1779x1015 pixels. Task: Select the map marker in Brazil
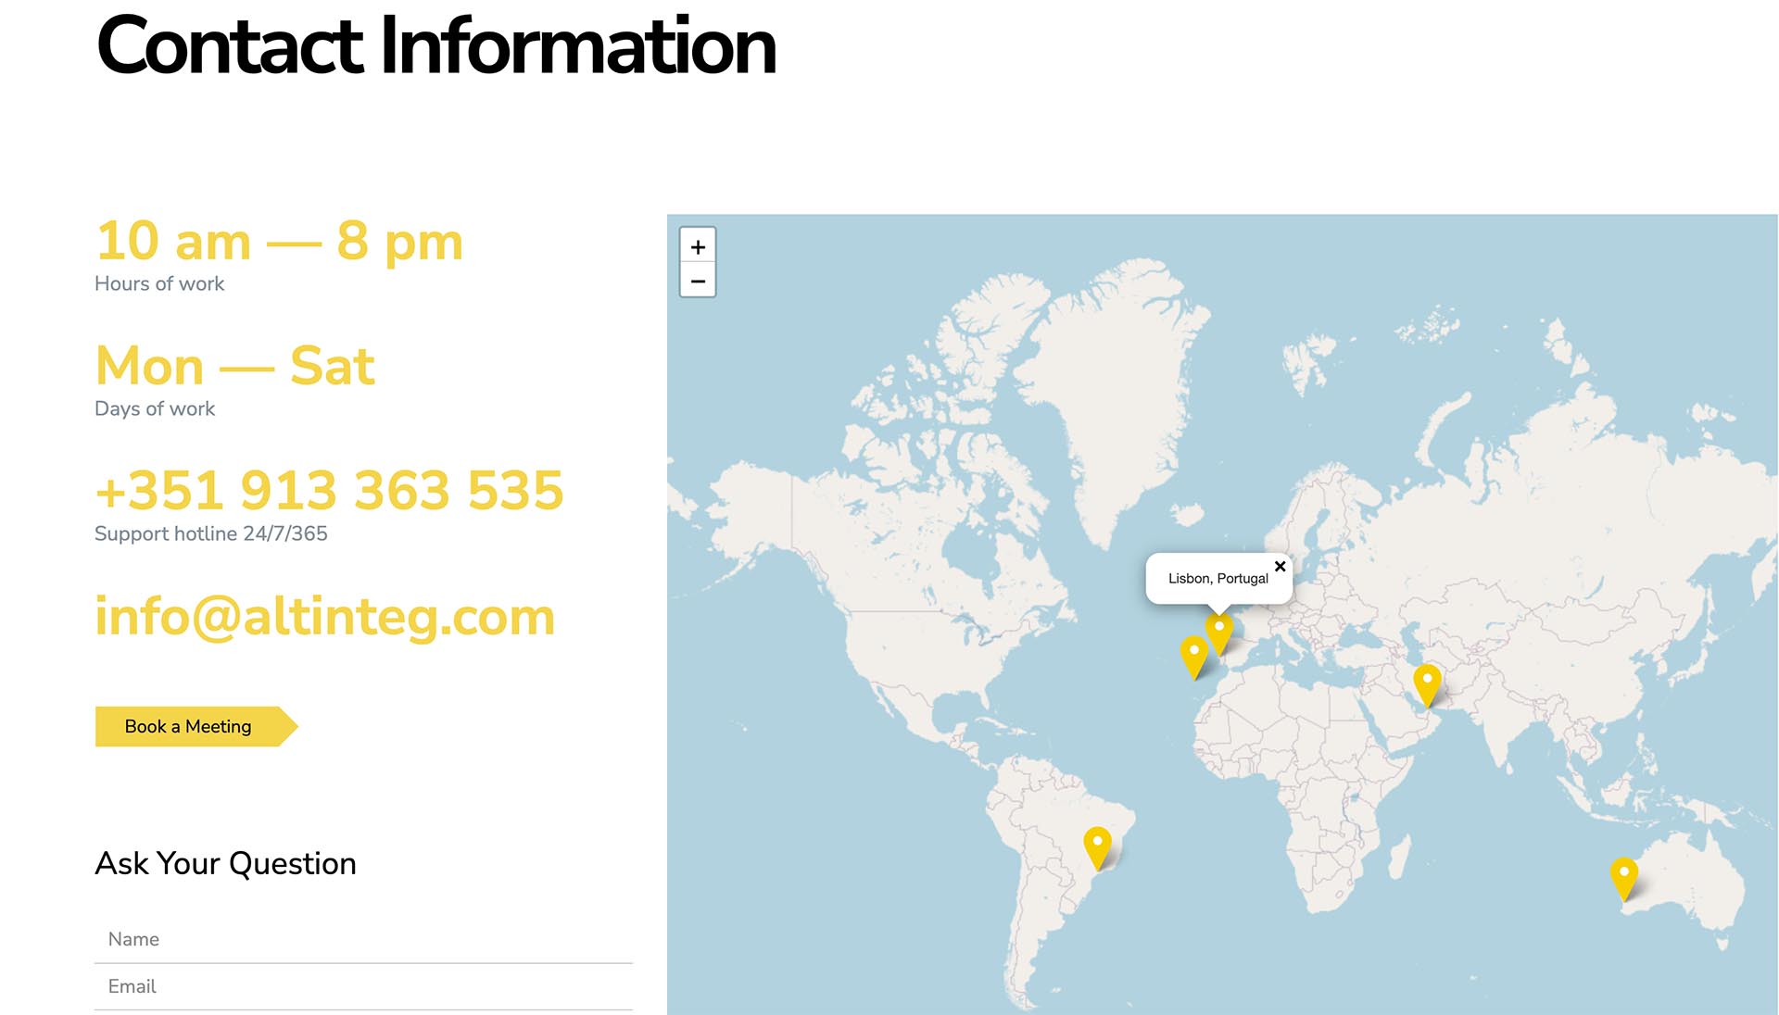[1098, 847]
